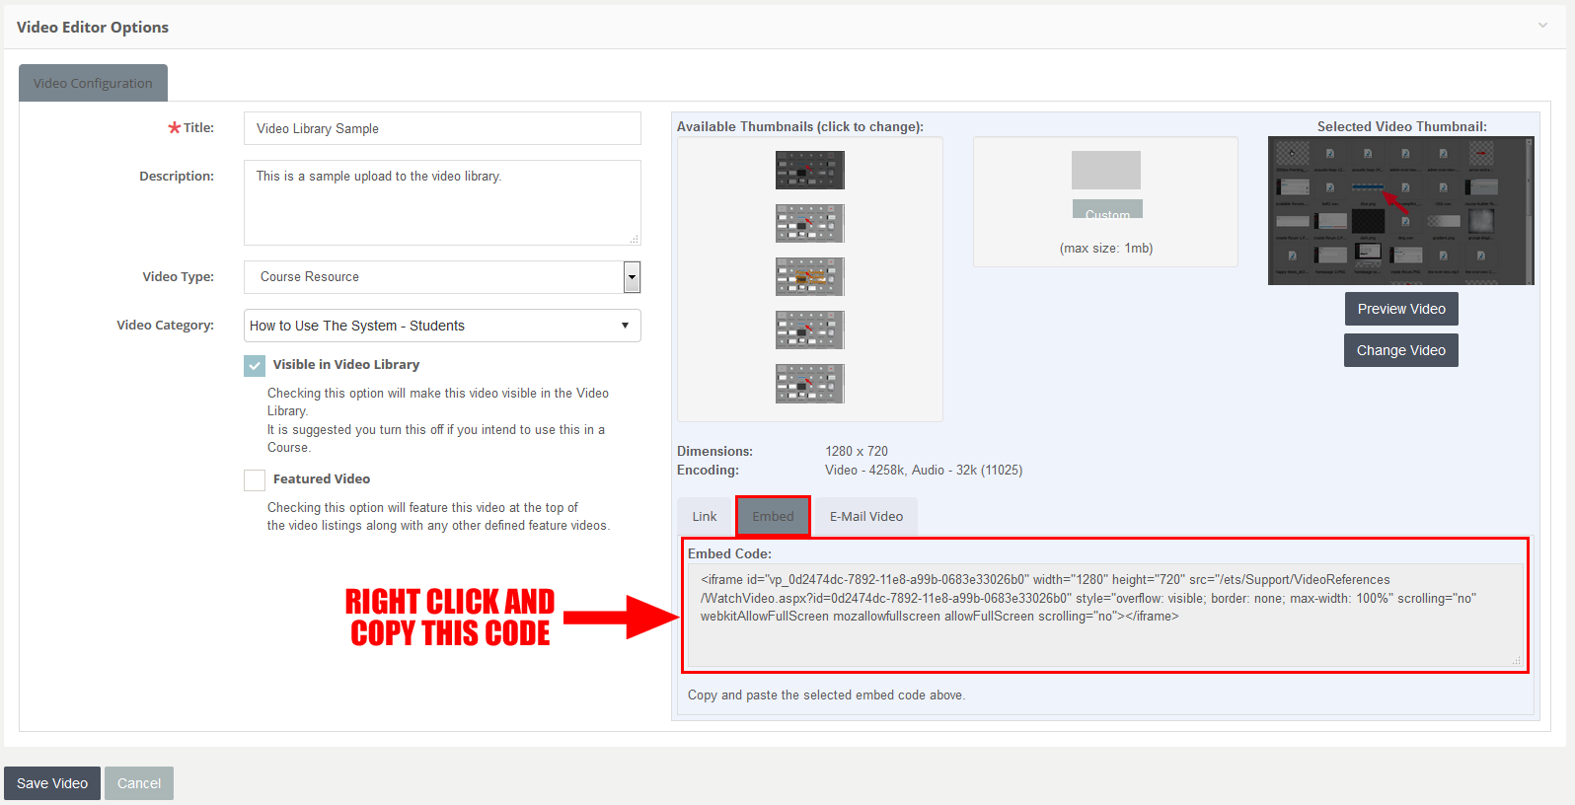Screen dimensions: 1575x805
Task: Click inside the Title input field
Action: click(x=441, y=128)
